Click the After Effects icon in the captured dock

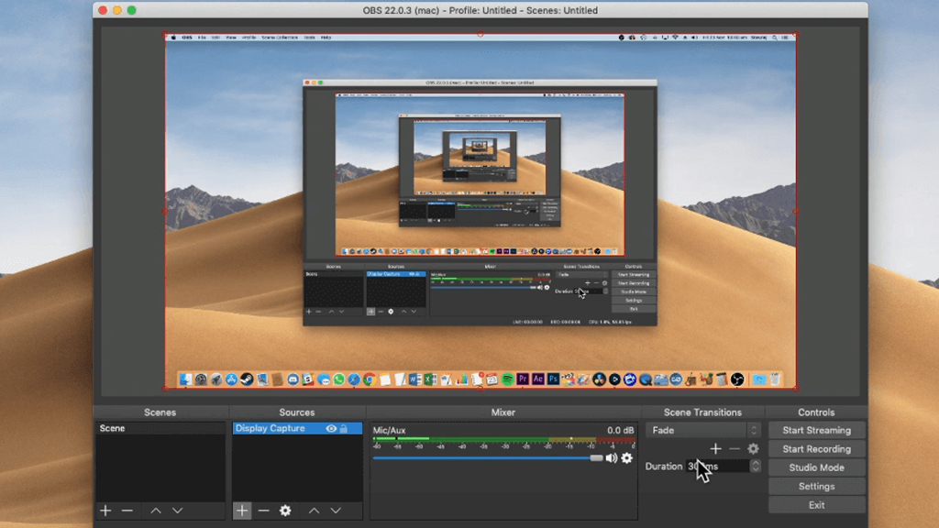point(538,379)
